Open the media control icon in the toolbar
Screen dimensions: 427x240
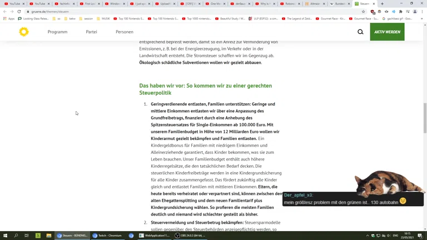[x=408, y=11]
